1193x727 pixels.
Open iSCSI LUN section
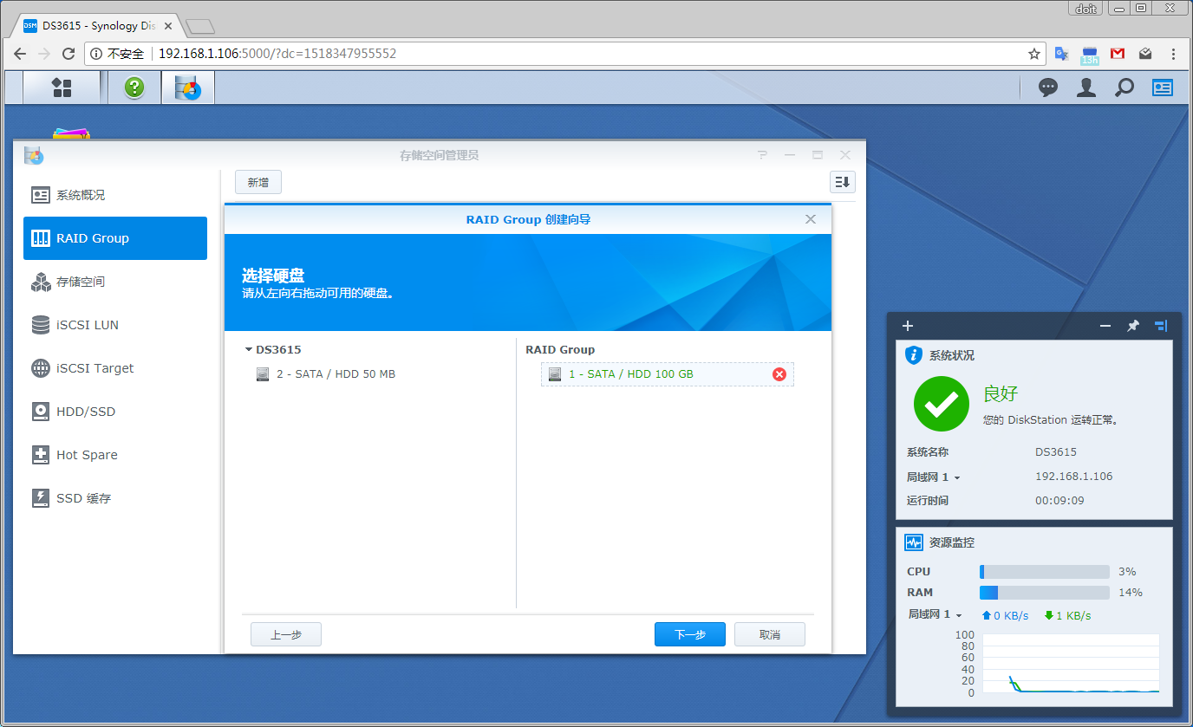point(115,325)
